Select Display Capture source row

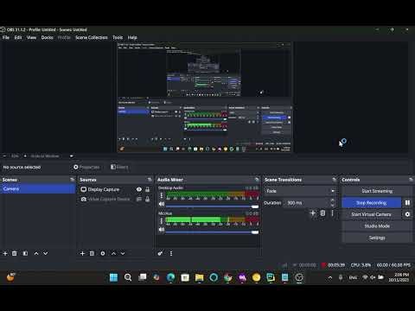click(115, 189)
